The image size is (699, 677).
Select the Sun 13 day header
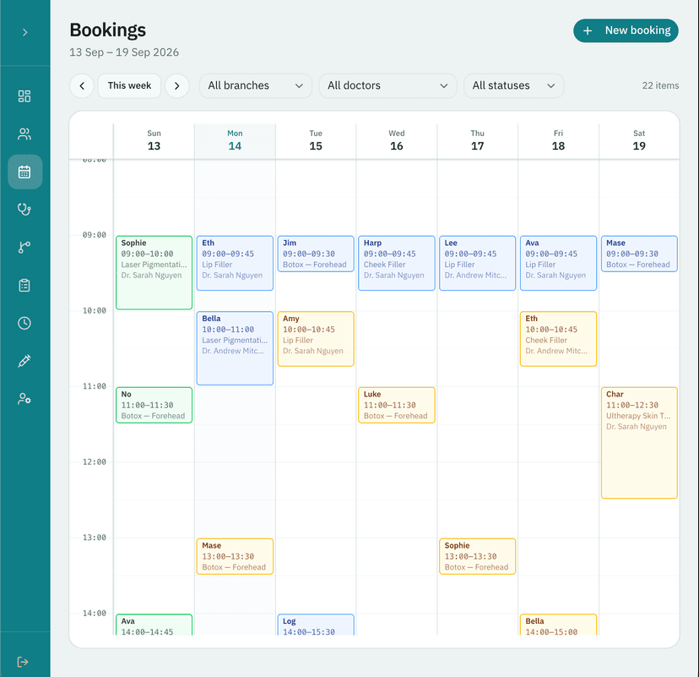tap(154, 140)
